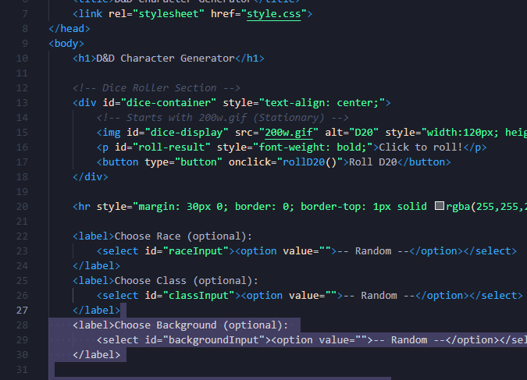Click the "classInput" select id
Screen dimensions: 527x380
point(201,296)
